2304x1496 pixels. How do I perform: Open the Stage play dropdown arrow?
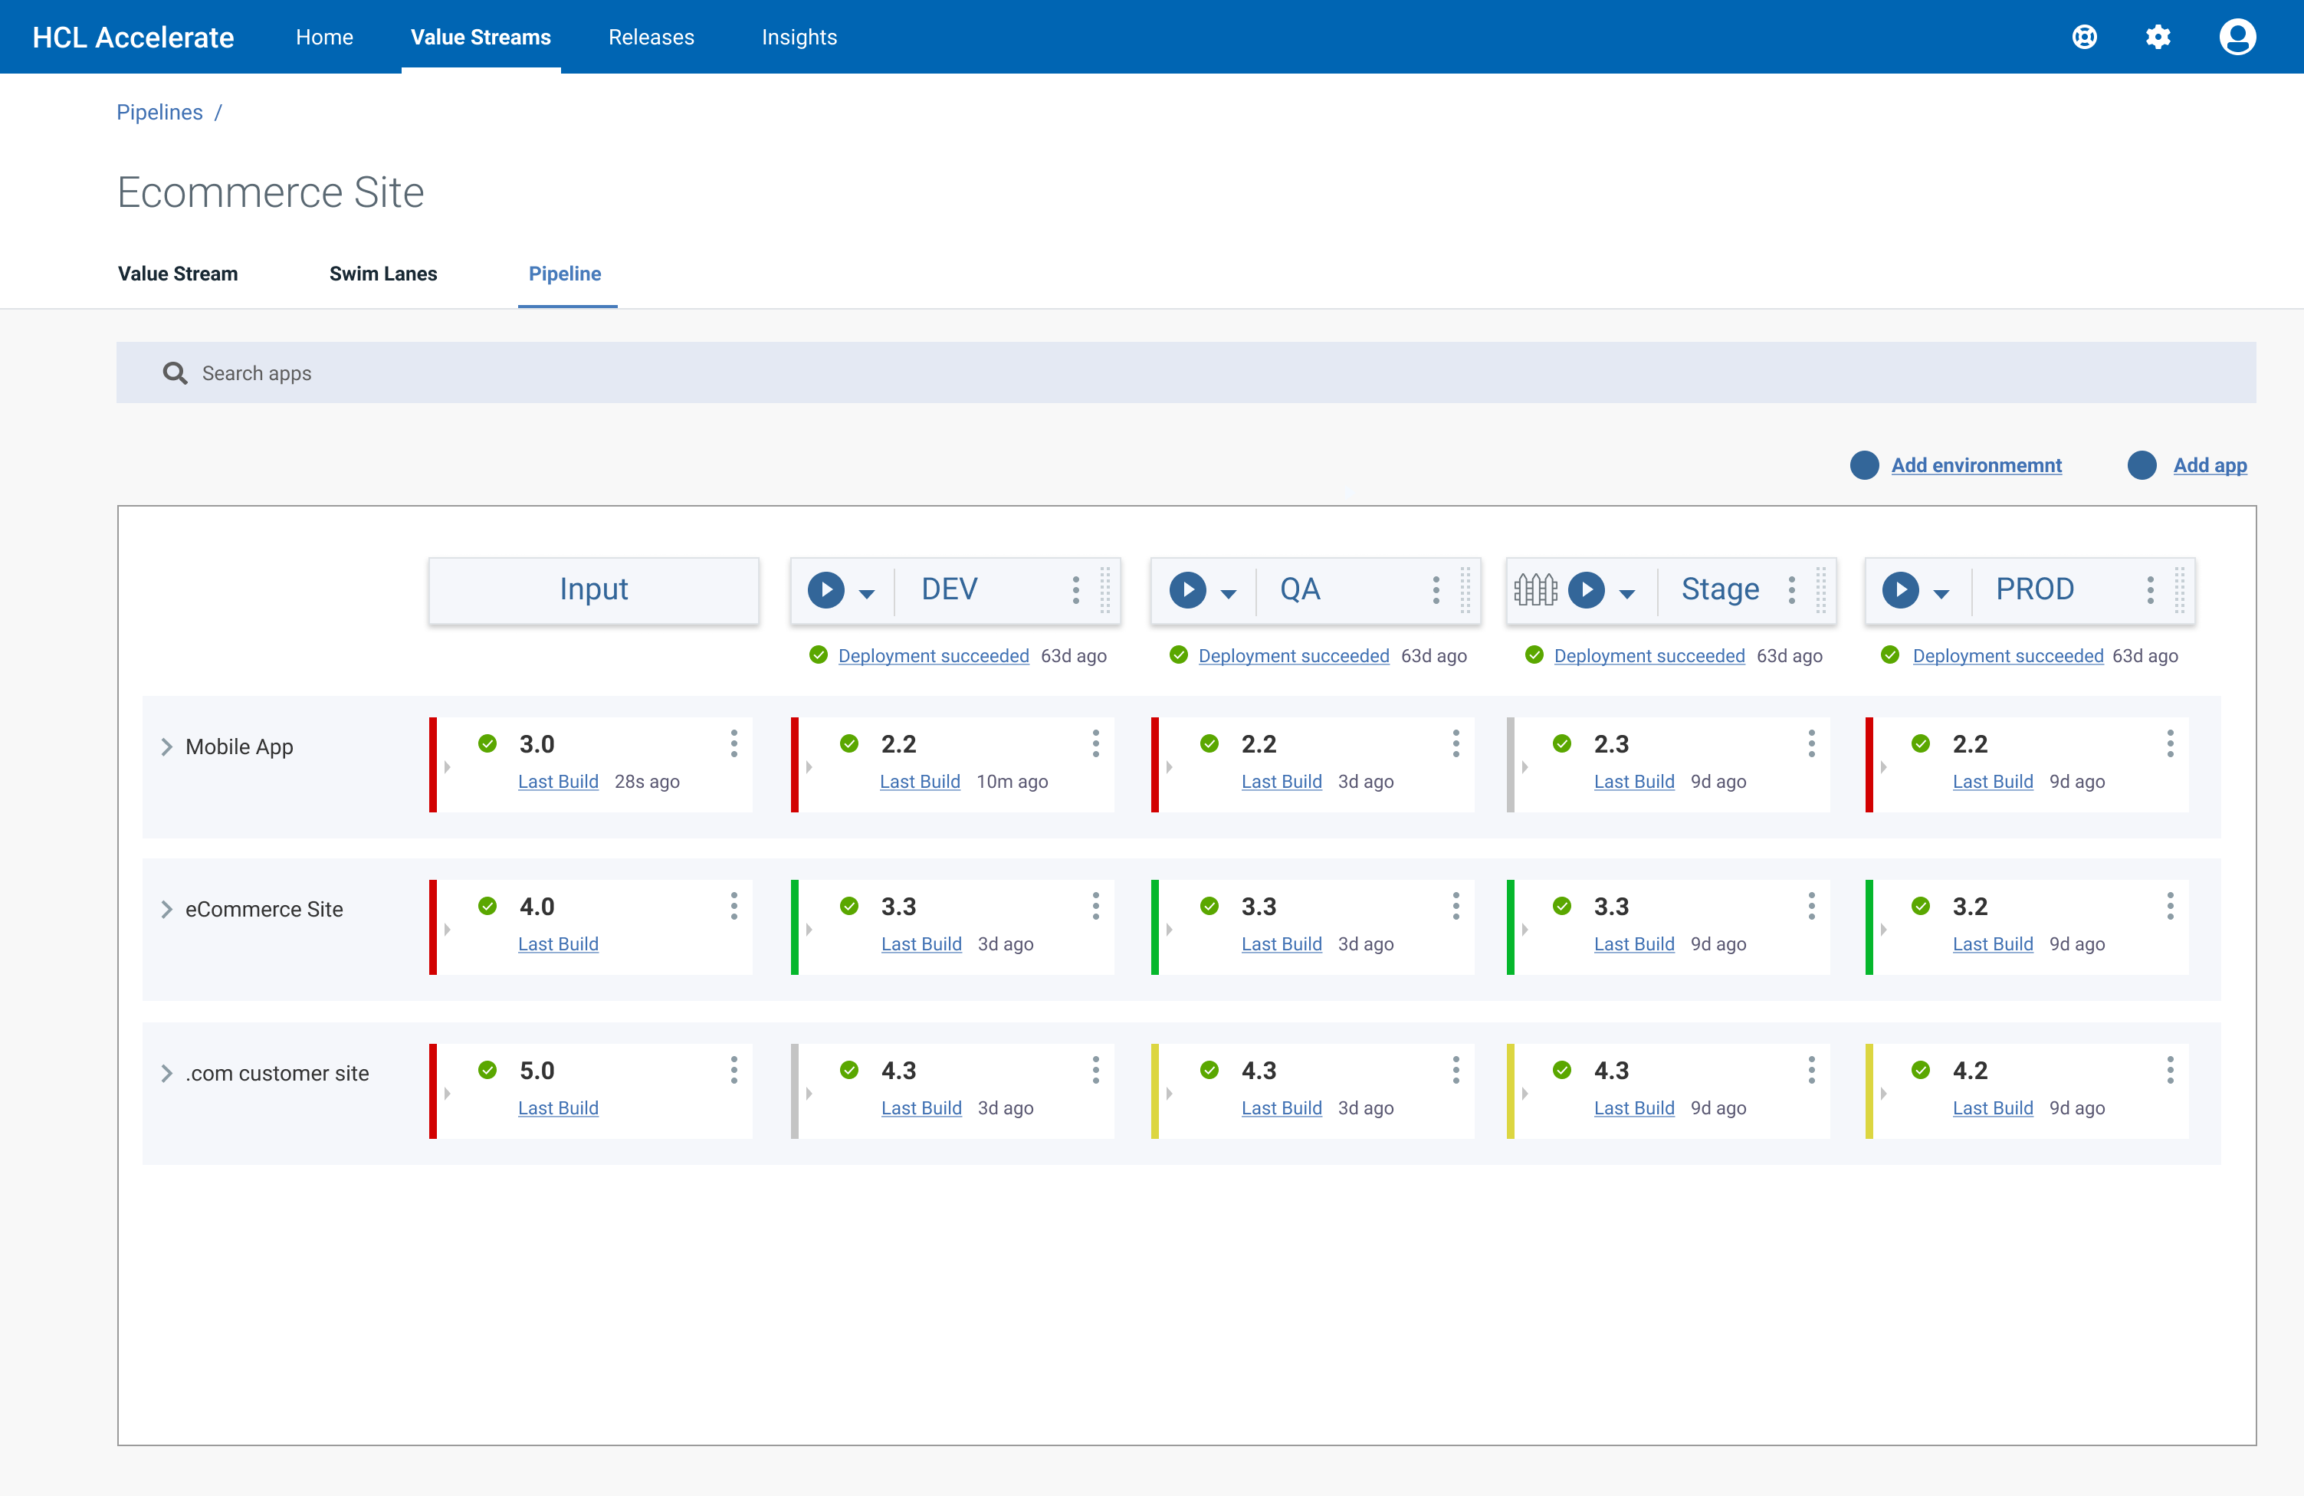(1626, 593)
